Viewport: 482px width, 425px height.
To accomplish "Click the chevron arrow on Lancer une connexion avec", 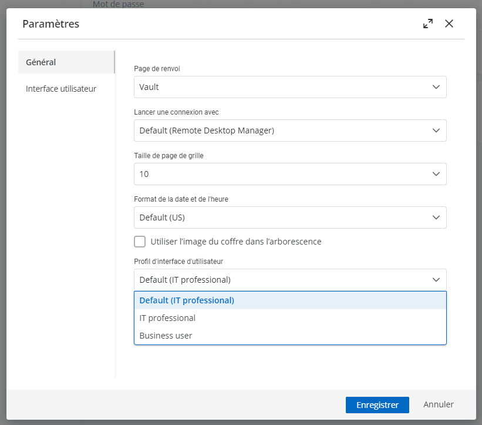I will pos(436,130).
